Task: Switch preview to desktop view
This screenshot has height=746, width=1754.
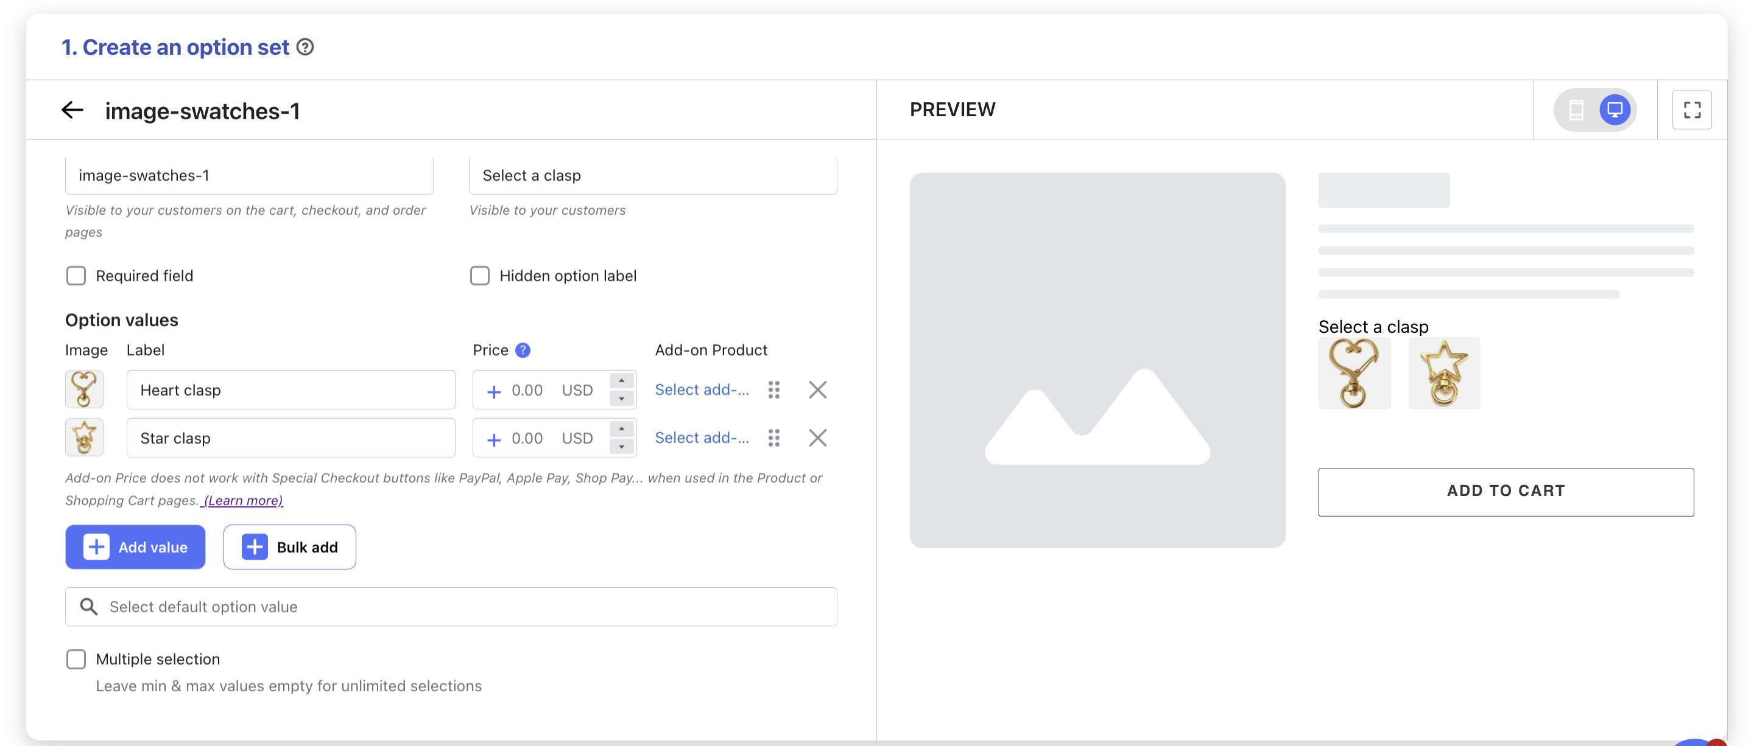Action: (x=1615, y=110)
